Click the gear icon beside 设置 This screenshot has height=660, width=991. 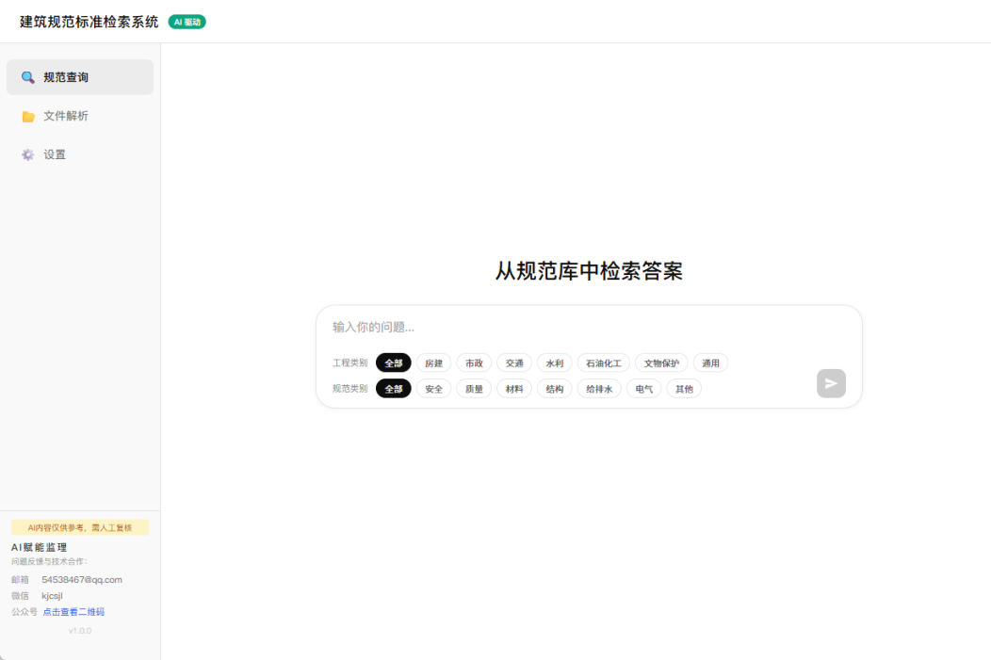pos(28,154)
